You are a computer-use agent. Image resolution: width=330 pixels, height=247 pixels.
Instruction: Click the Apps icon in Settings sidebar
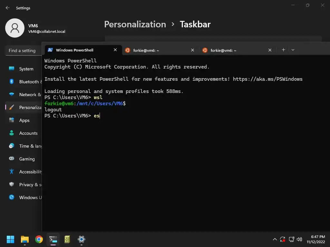click(12, 120)
